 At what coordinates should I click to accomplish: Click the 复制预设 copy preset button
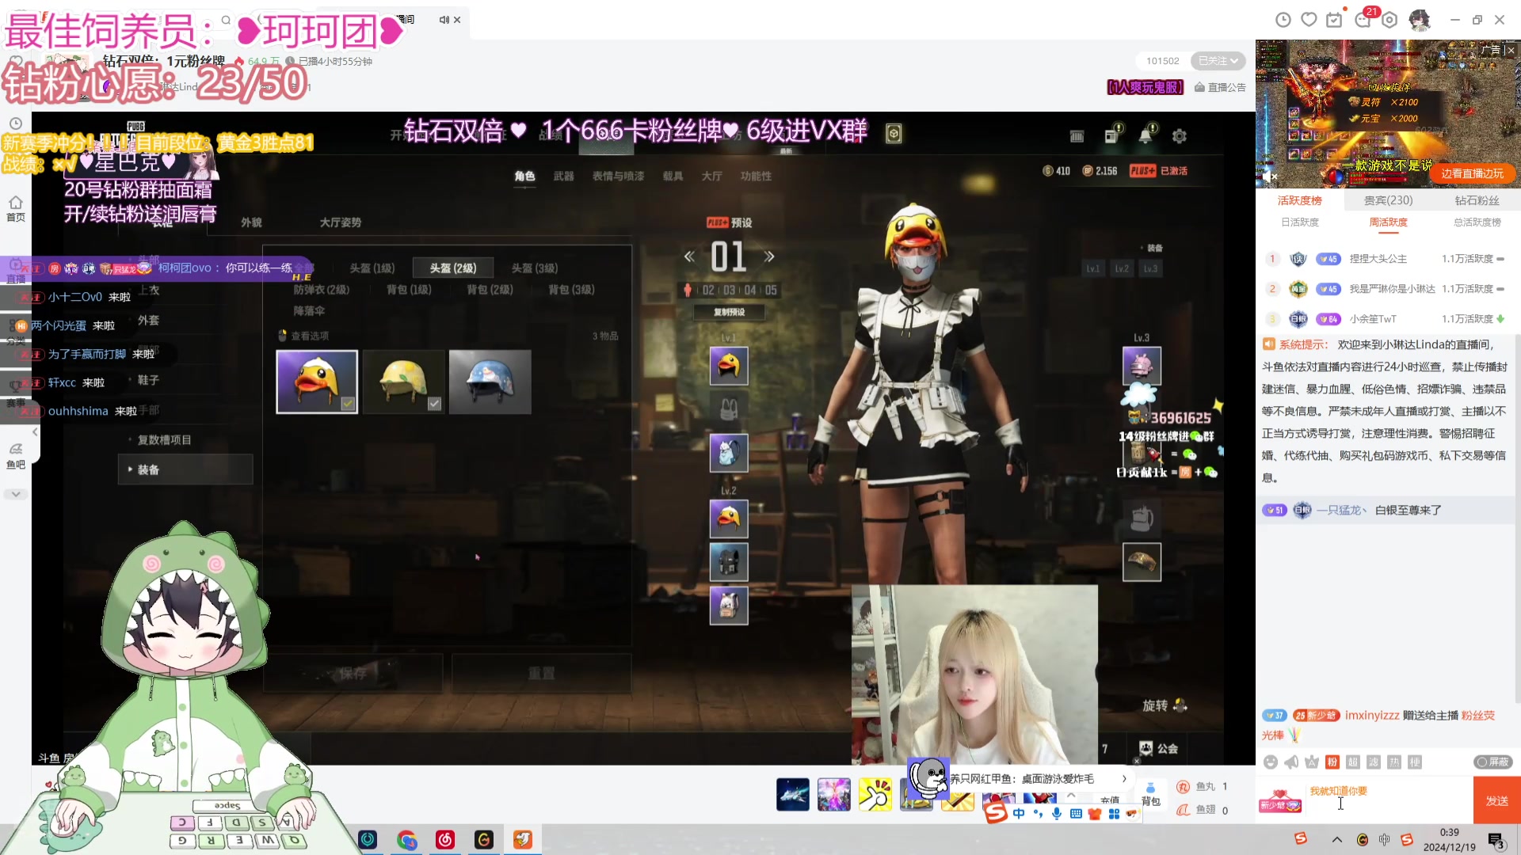click(729, 312)
